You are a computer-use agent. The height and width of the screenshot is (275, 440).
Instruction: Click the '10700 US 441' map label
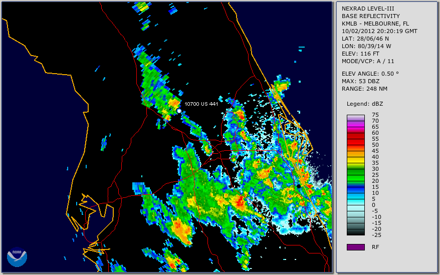coord(201,104)
